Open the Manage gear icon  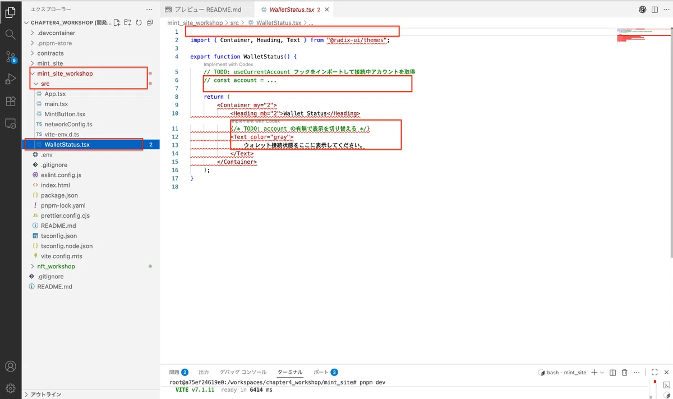tap(10, 388)
